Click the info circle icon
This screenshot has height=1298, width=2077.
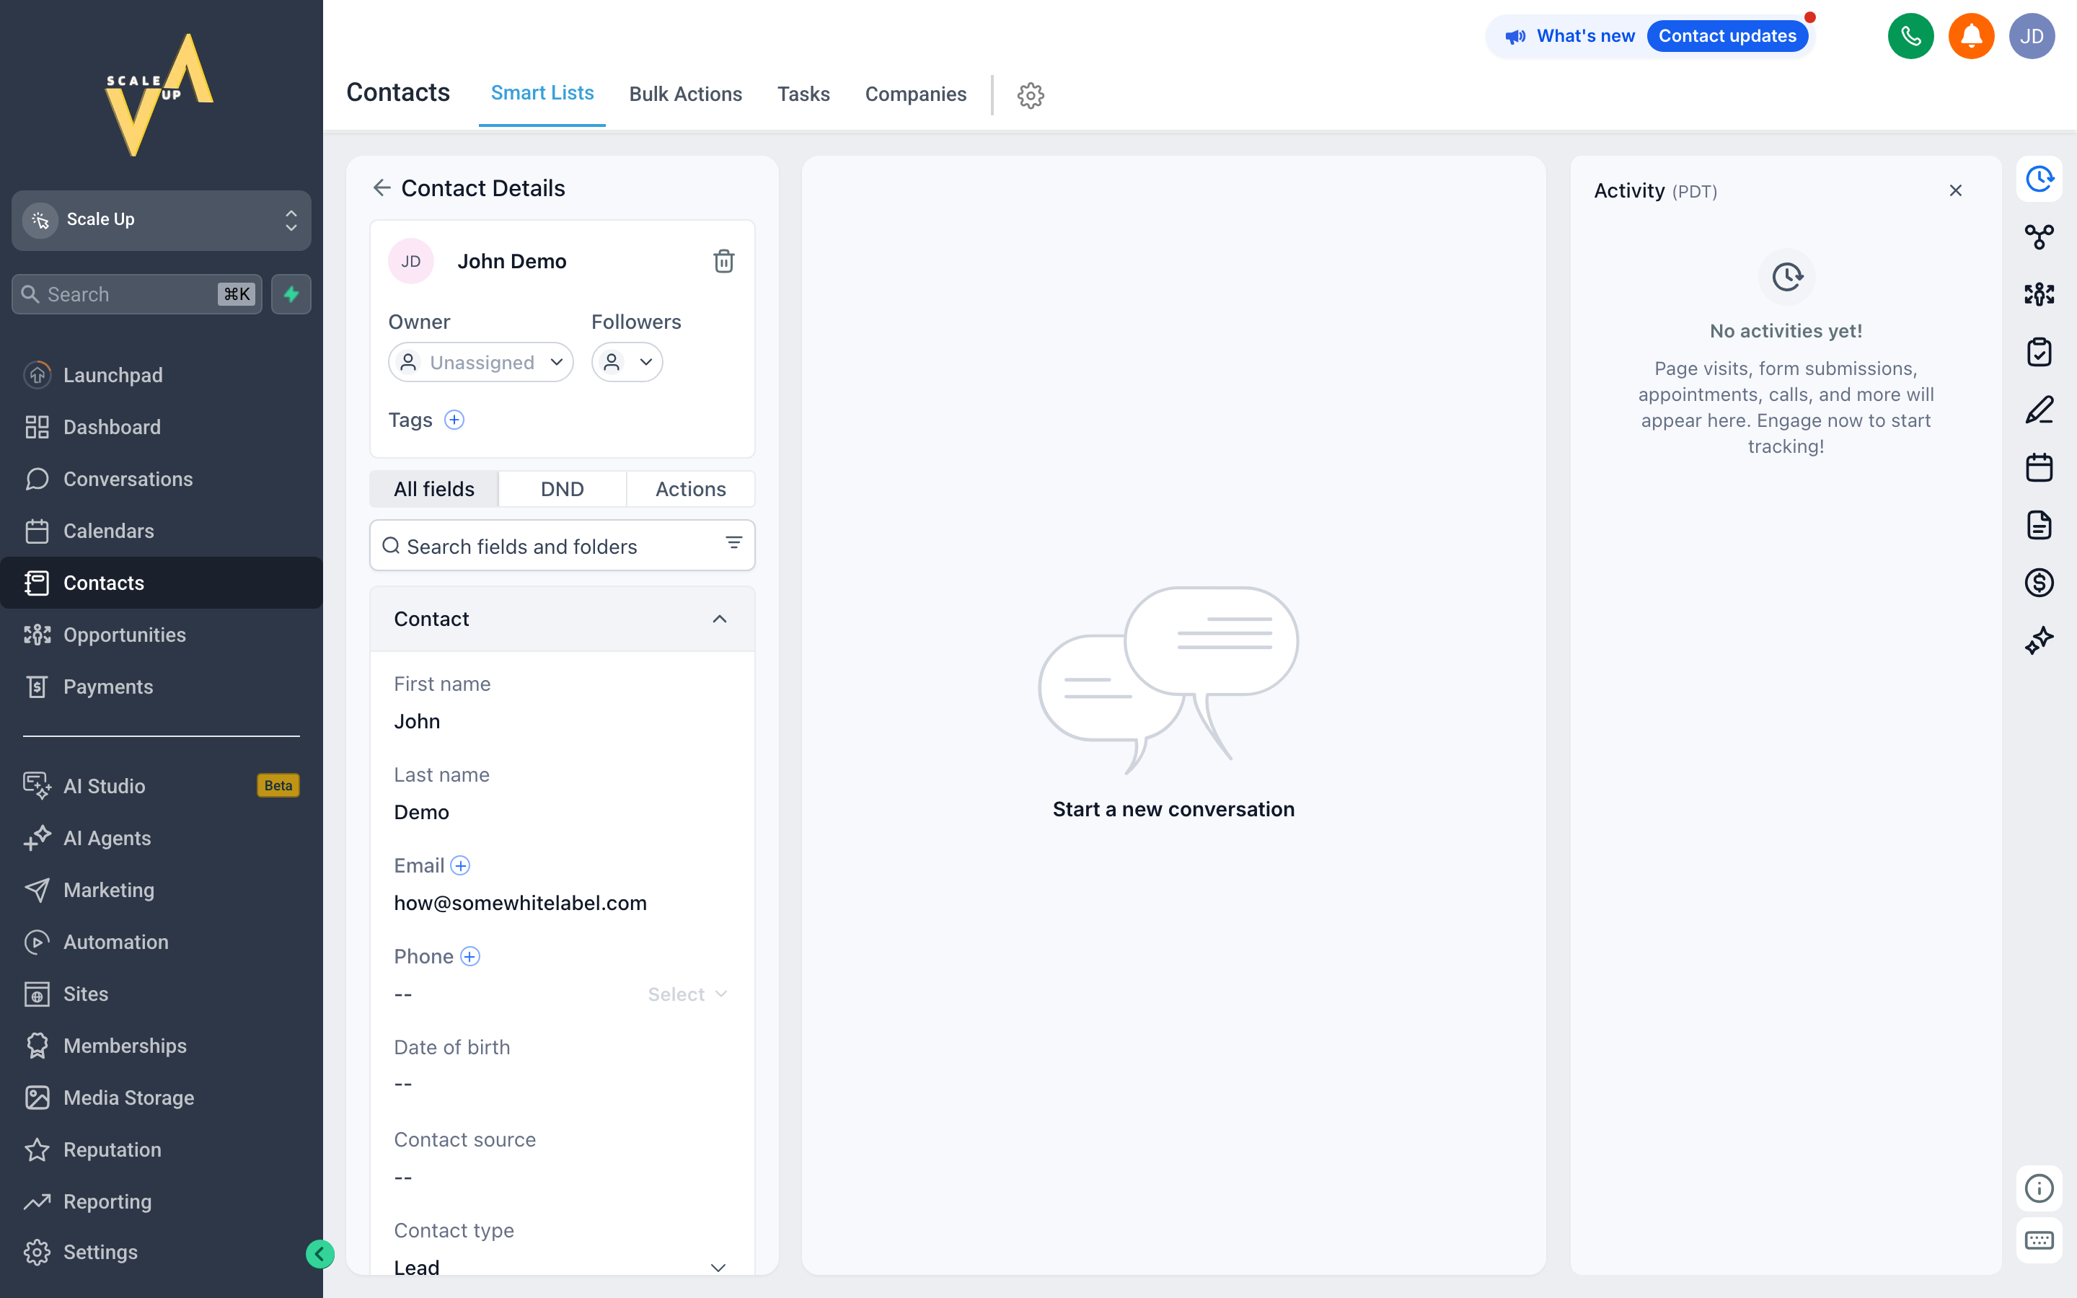click(2039, 1188)
